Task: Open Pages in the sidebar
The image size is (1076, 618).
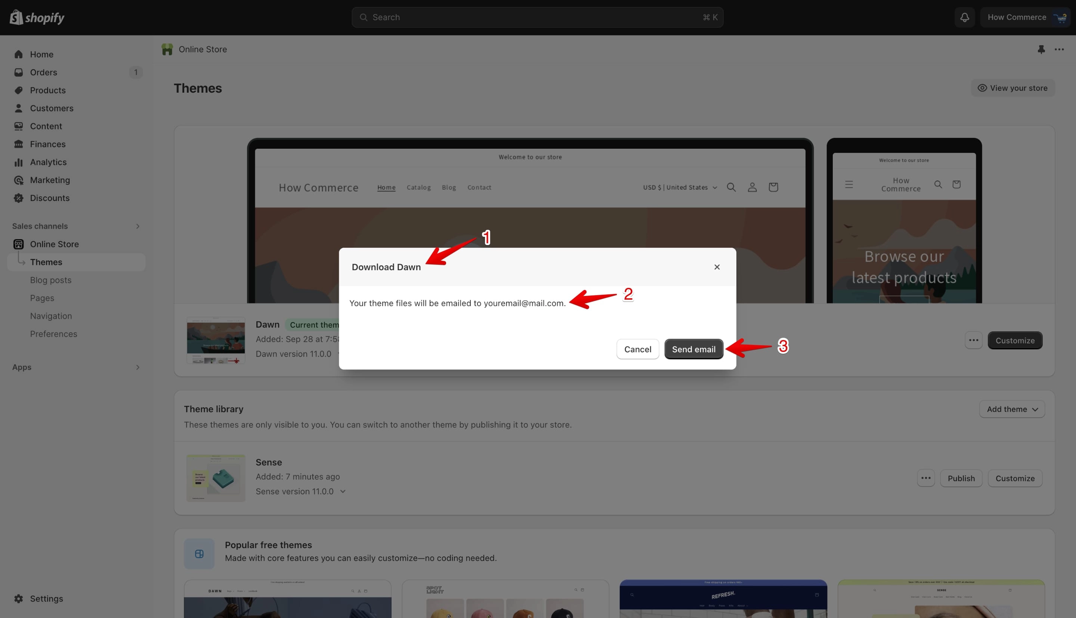Action: coord(42,298)
